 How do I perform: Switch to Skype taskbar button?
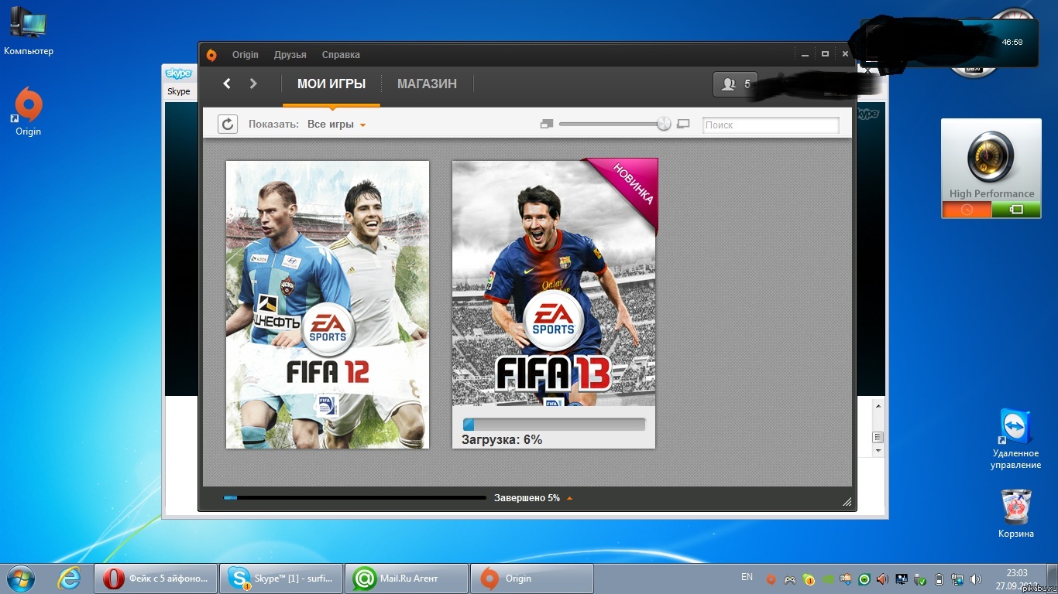[x=281, y=579]
